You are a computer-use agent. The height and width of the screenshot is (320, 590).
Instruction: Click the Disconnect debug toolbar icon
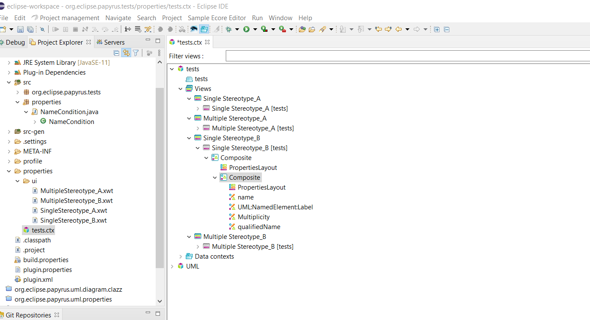click(85, 29)
